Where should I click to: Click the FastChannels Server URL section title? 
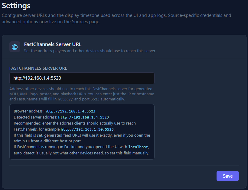[53, 44]
